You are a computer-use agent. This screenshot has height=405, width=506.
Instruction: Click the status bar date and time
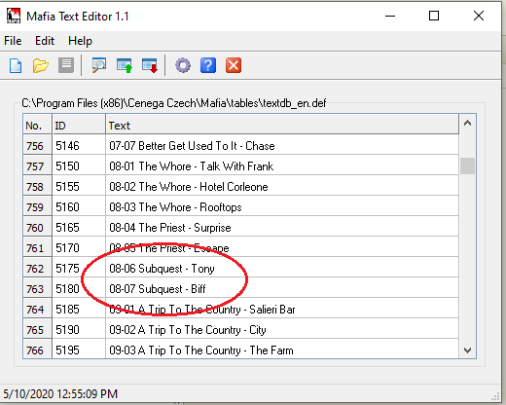point(60,394)
